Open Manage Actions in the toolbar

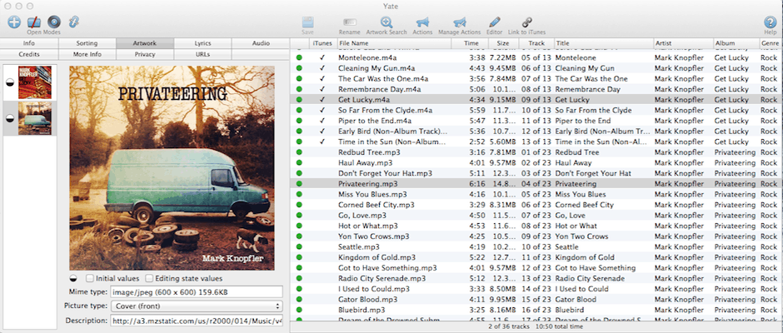point(460,22)
